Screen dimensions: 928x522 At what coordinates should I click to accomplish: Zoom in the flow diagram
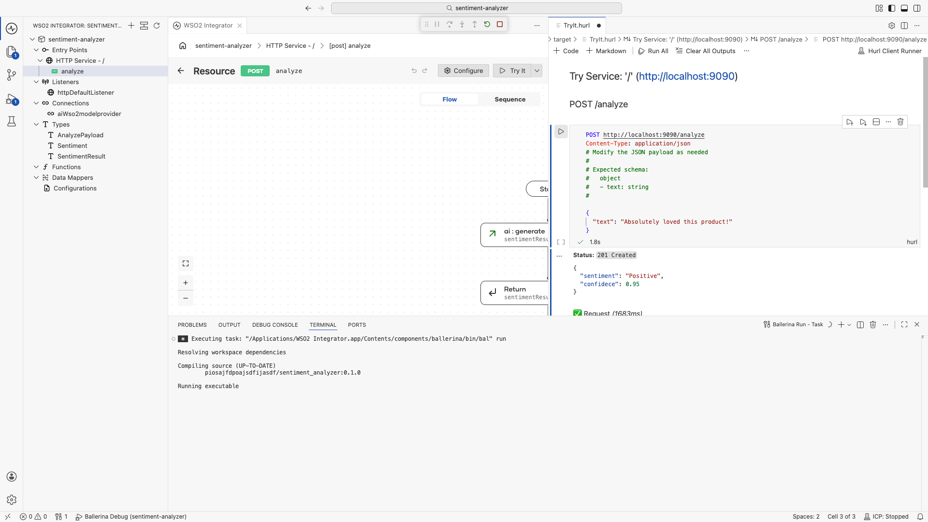click(186, 283)
